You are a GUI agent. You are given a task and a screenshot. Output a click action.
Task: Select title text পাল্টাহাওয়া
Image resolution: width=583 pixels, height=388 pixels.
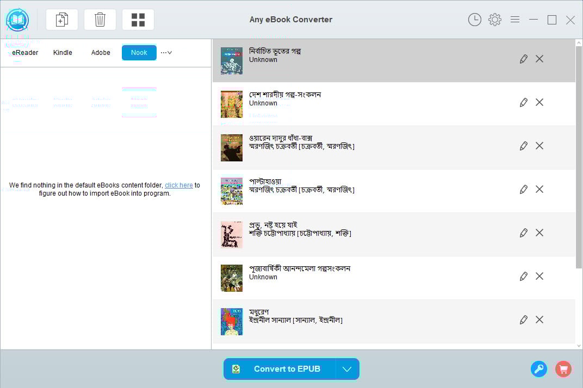265,182
